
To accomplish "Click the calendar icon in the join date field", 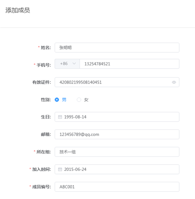I will click(x=60, y=169).
